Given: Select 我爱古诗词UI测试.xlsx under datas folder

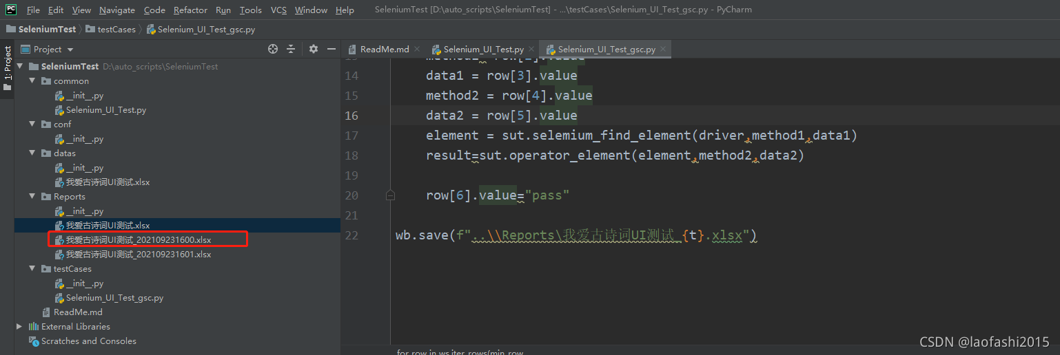Looking at the screenshot, I should coord(108,182).
